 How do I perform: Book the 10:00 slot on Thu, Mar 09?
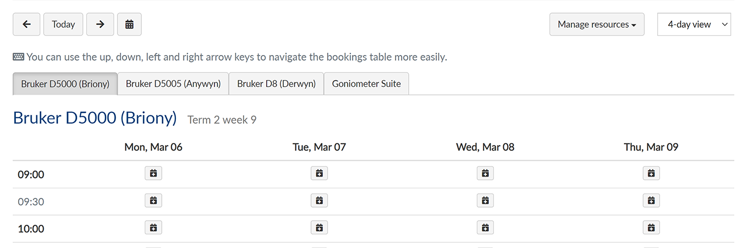pyautogui.click(x=651, y=228)
